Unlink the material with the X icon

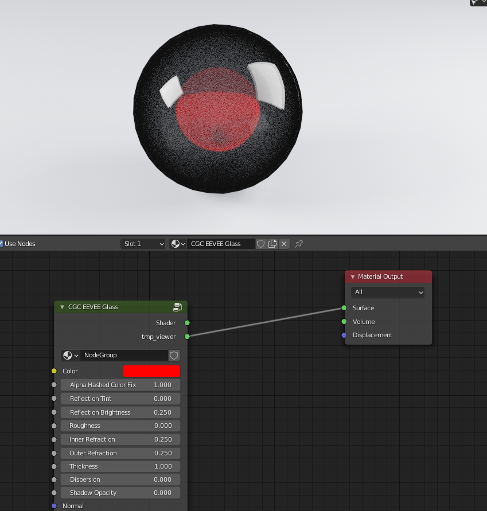284,244
